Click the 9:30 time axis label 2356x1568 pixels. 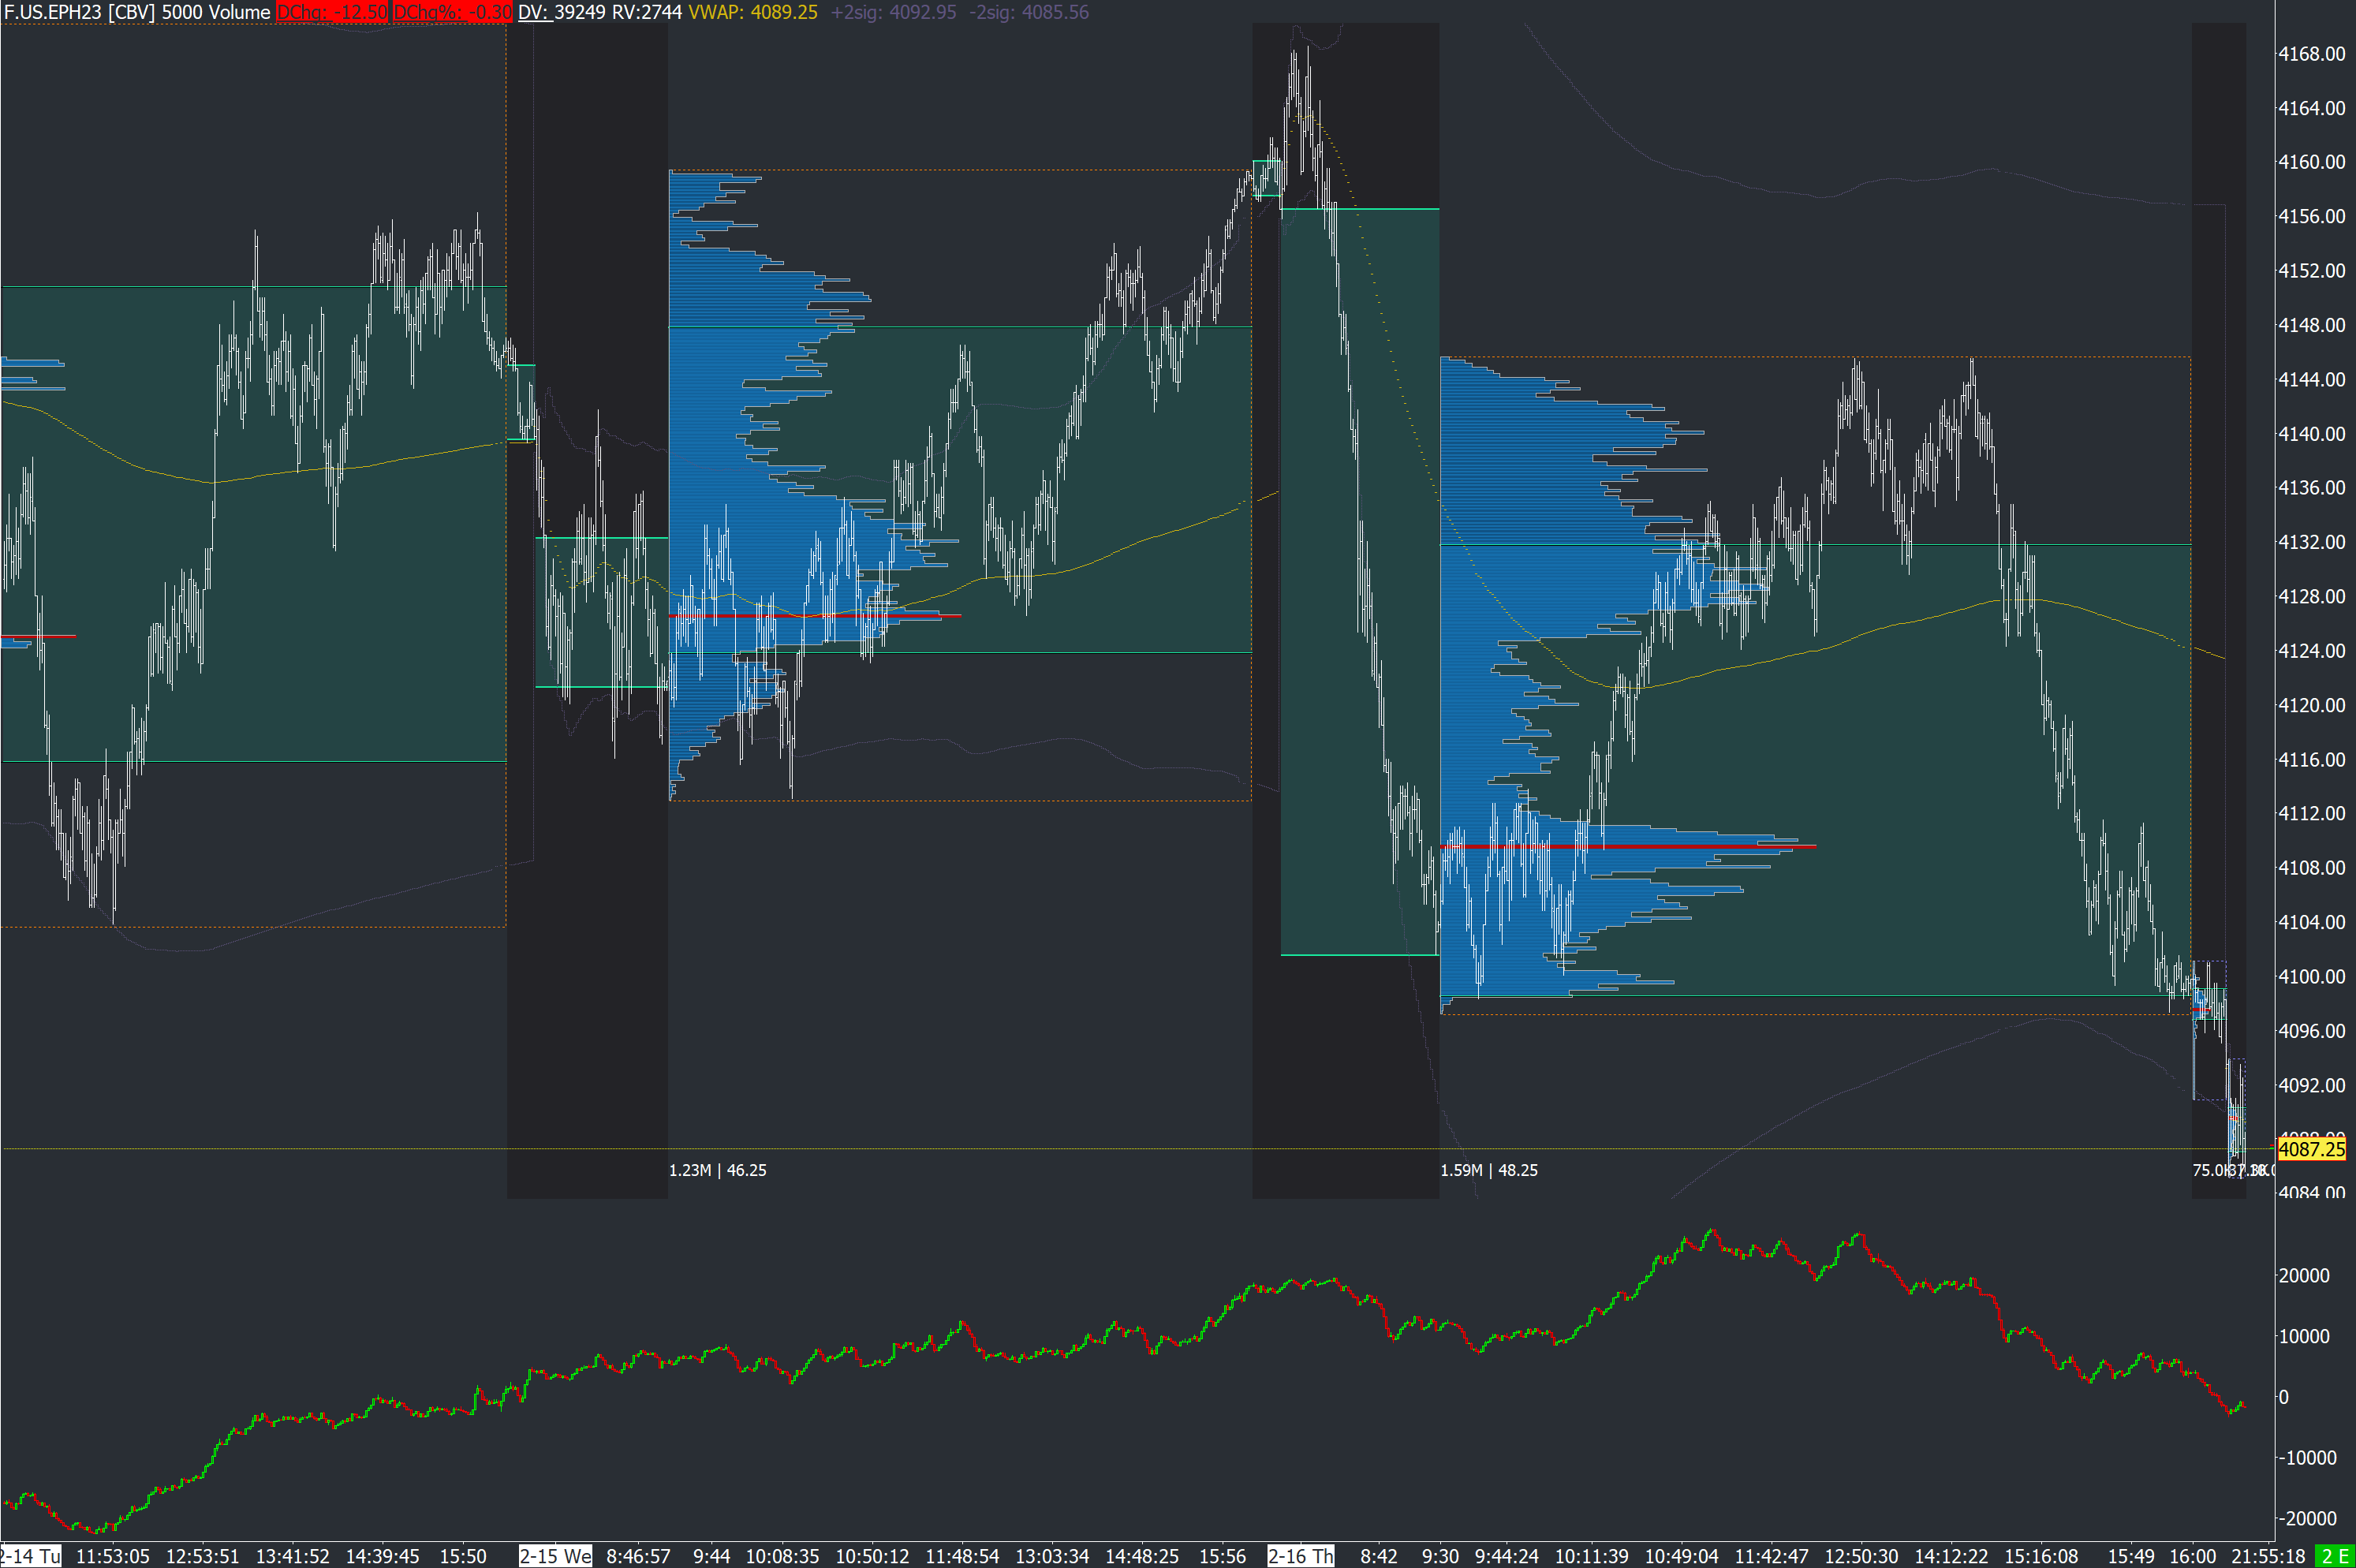[1440, 1556]
